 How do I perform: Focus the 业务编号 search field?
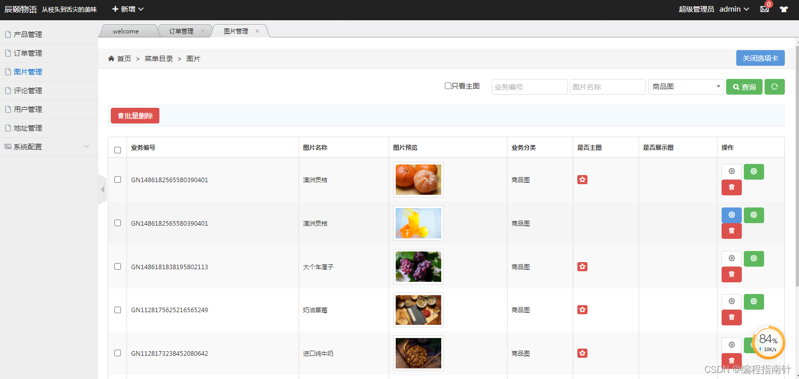[529, 87]
